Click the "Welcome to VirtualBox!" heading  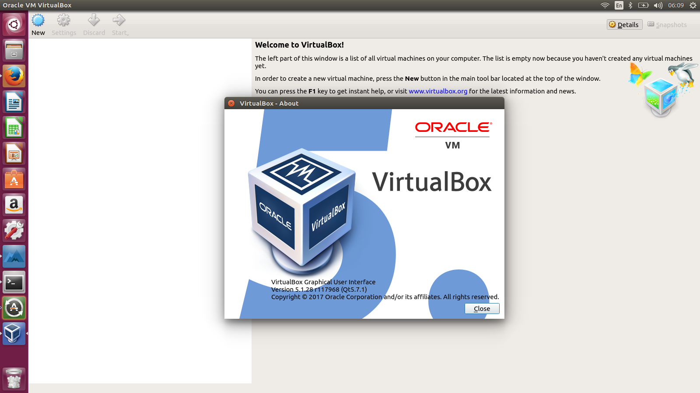299,45
